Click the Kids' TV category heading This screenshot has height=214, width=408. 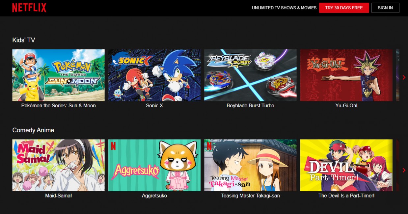pyautogui.click(x=24, y=40)
